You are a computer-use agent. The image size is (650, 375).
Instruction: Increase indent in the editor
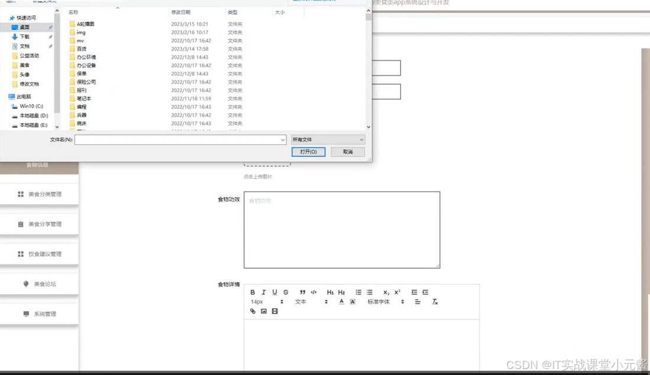(425, 292)
